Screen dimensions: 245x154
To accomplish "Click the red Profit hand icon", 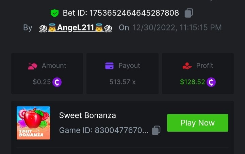I will point(187,66).
